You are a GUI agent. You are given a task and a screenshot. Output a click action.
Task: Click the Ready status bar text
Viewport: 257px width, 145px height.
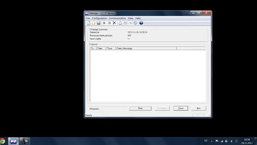click(89, 115)
